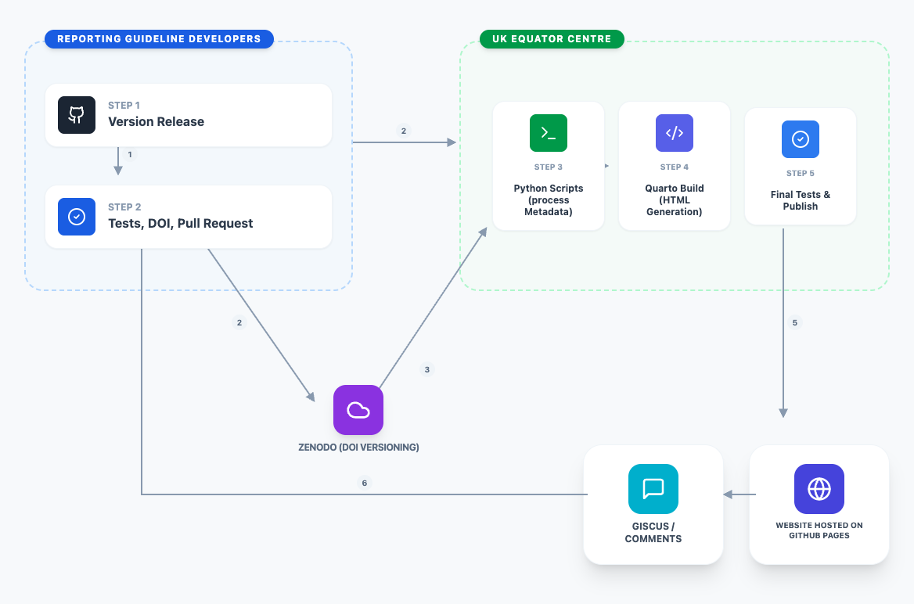Click number badge 5 below Final Tests

pos(794,322)
